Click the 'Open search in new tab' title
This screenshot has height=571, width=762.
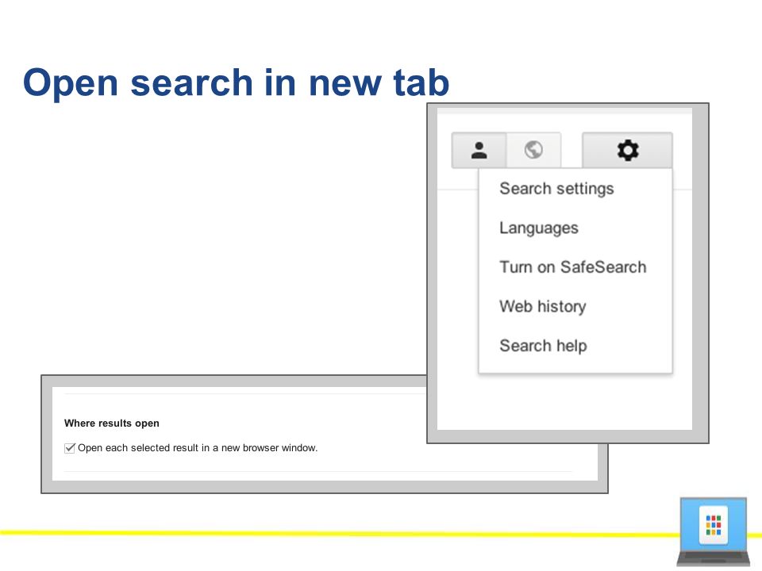point(237,82)
